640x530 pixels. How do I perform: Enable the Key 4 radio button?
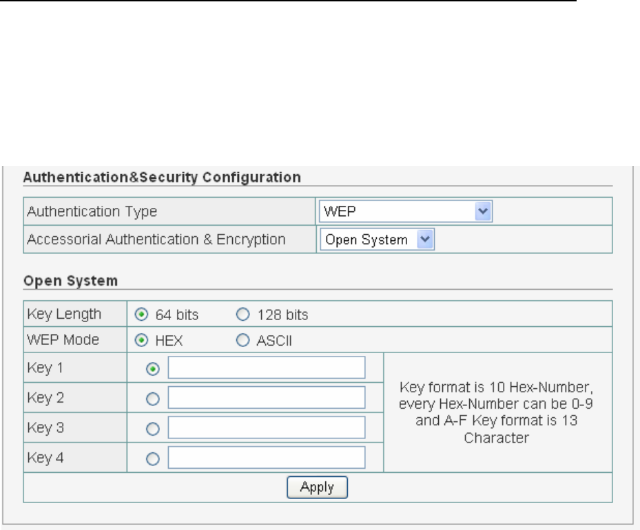point(154,458)
